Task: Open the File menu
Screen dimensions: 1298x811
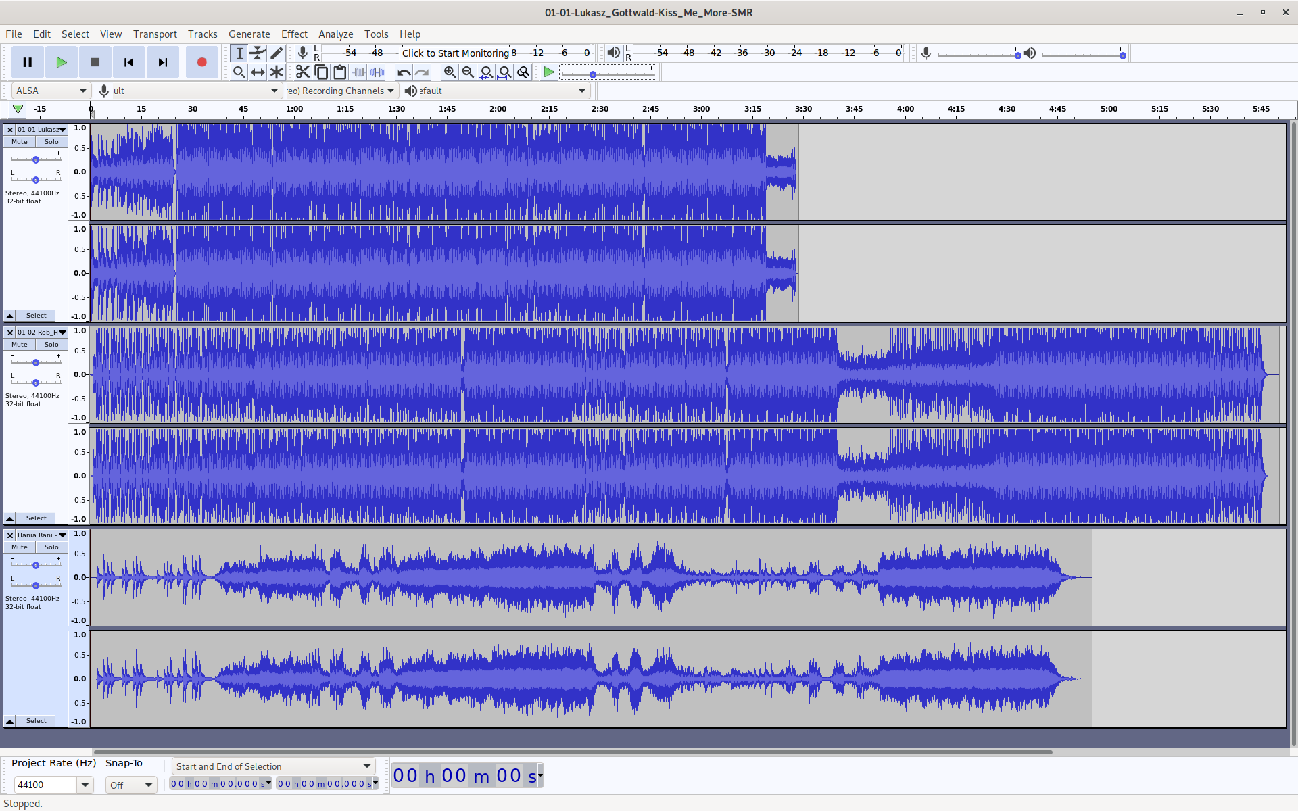Action: [x=14, y=34]
